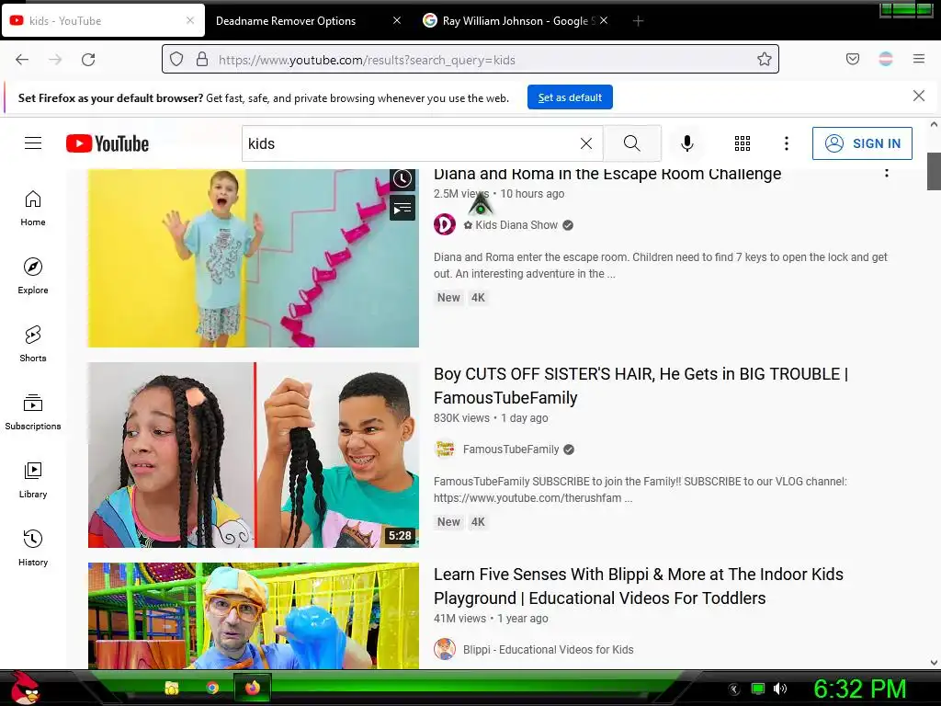The image size is (941, 706).
Task: Open Home in the sidebar
Action: tap(33, 209)
